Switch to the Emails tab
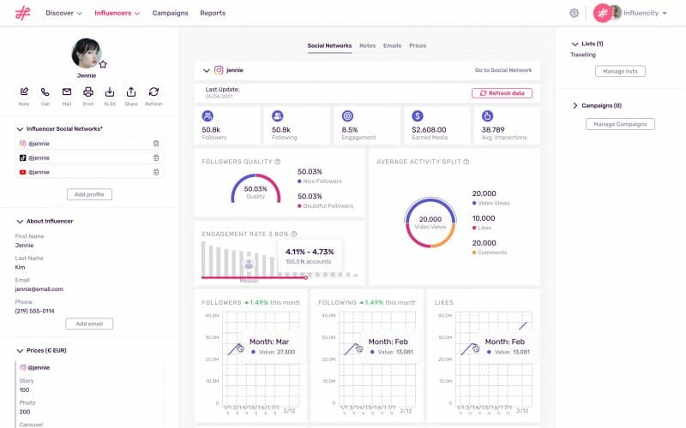Screen dimensions: 686x428 [392, 45]
